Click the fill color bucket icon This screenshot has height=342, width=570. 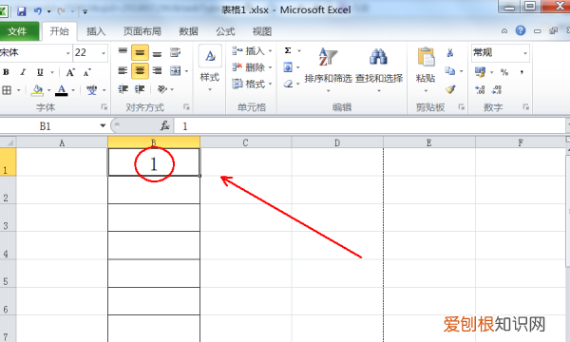click(37, 89)
